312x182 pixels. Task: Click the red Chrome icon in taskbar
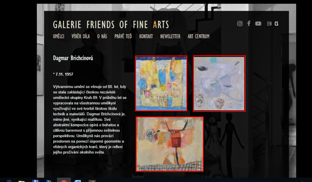tap(64, 180)
